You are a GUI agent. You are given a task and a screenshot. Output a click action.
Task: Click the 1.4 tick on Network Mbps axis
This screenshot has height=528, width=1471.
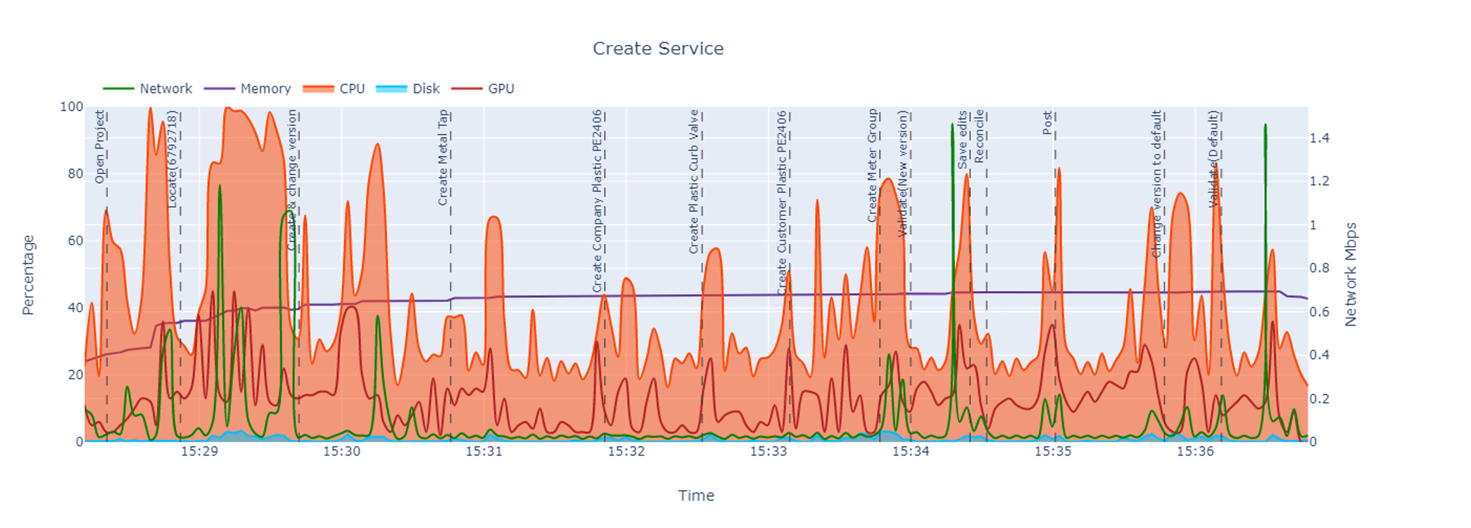coord(1320,138)
